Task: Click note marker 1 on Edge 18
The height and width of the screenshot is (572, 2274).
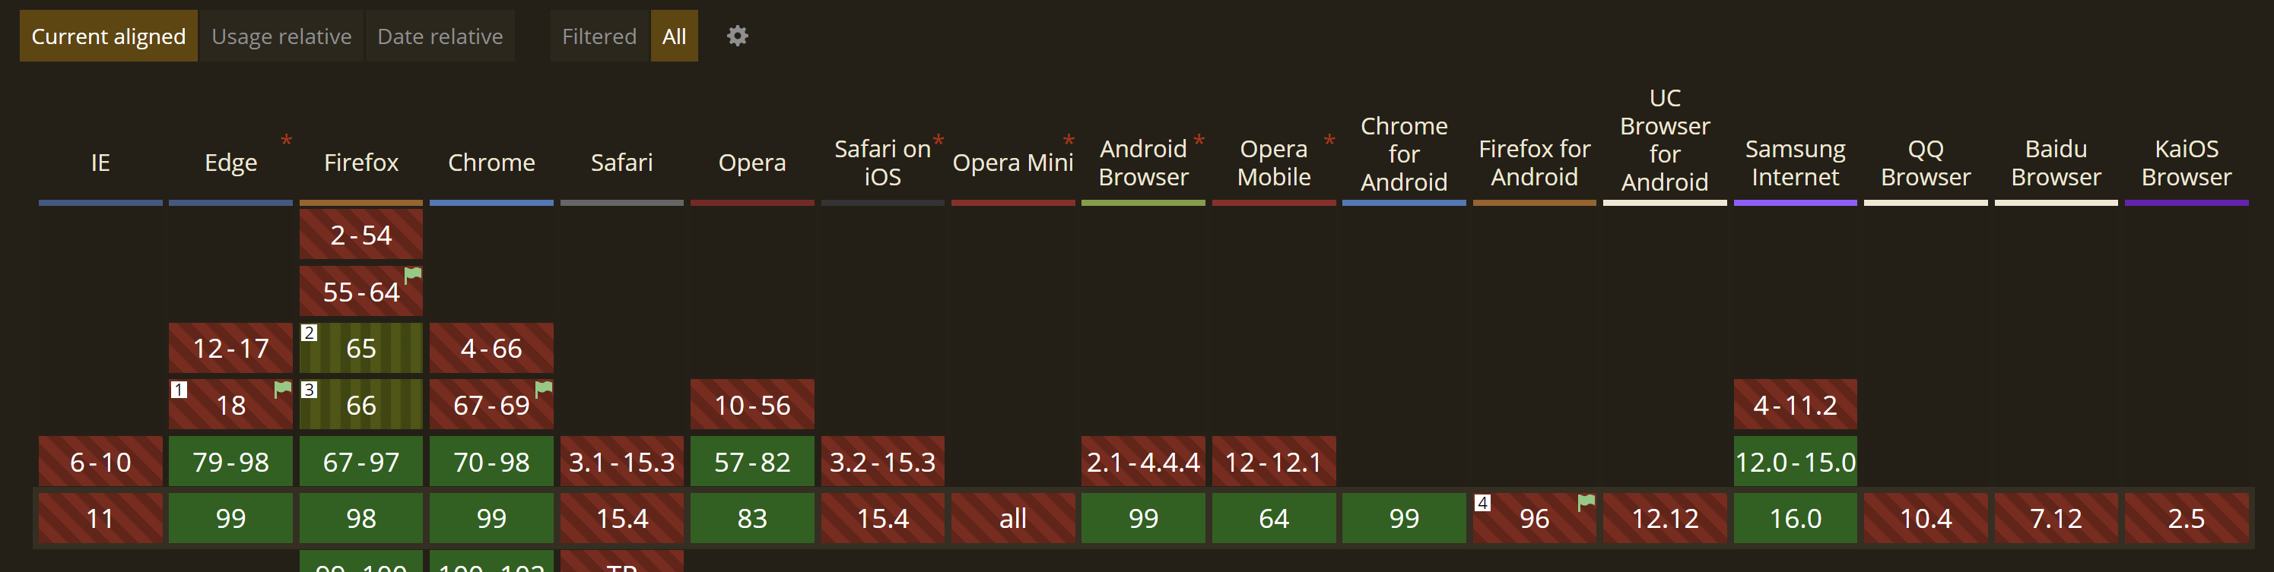Action: click(179, 390)
